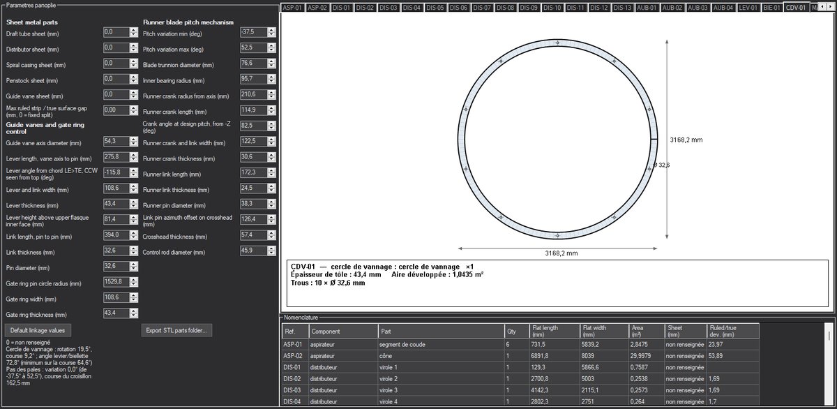Adjust the Control rod diameter spinner

pyautogui.click(x=271, y=251)
